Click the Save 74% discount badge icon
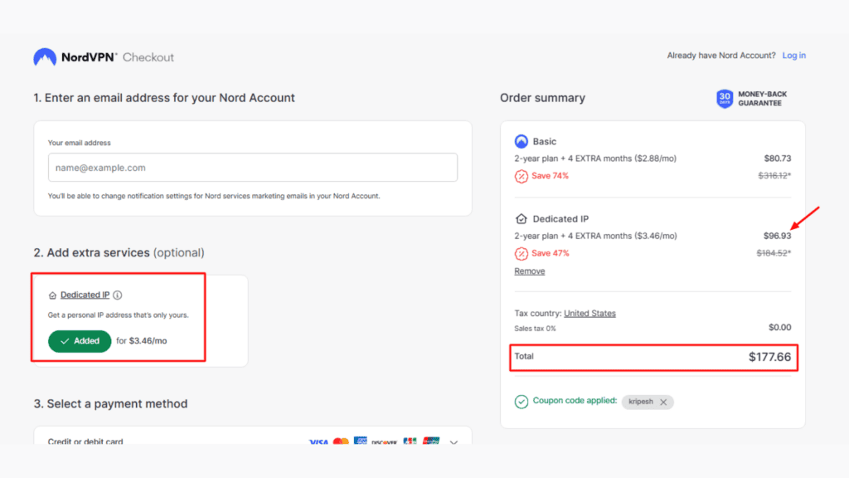Viewport: 849px width, 478px height. (521, 176)
